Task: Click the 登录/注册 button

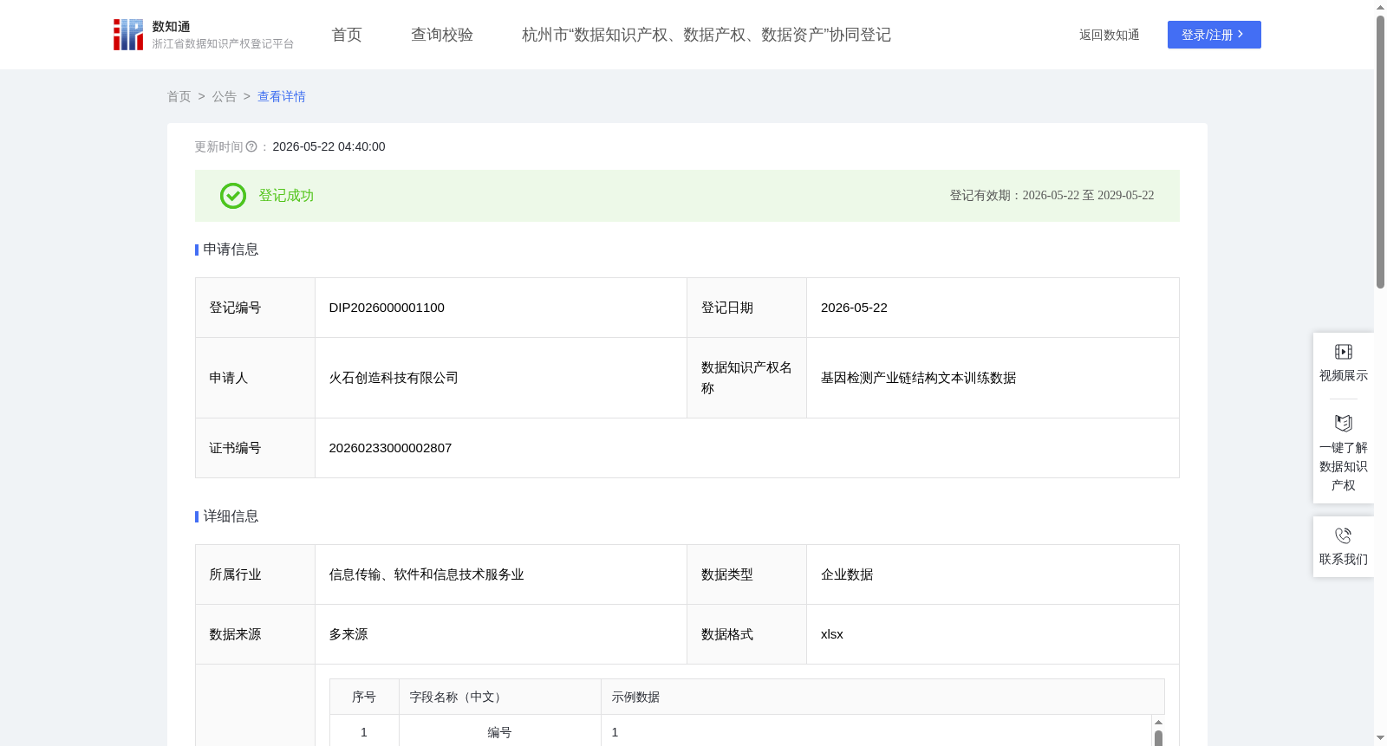Action: point(1214,35)
